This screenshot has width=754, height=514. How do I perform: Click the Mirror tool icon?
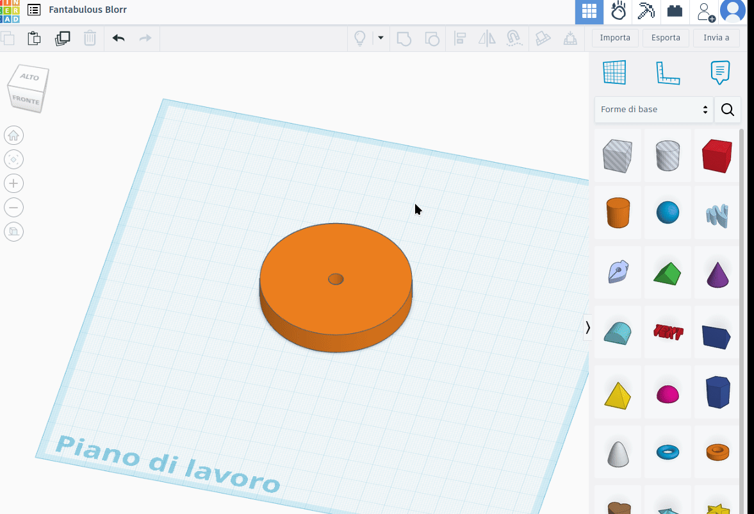[487, 38]
